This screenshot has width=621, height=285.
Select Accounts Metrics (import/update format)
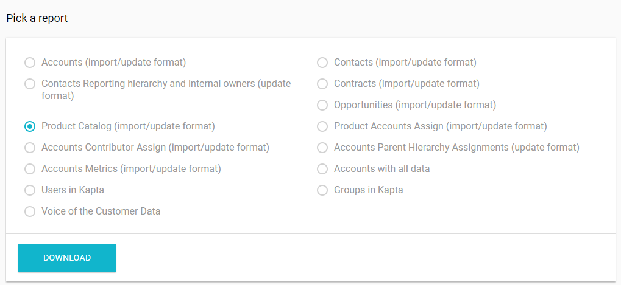pos(30,169)
